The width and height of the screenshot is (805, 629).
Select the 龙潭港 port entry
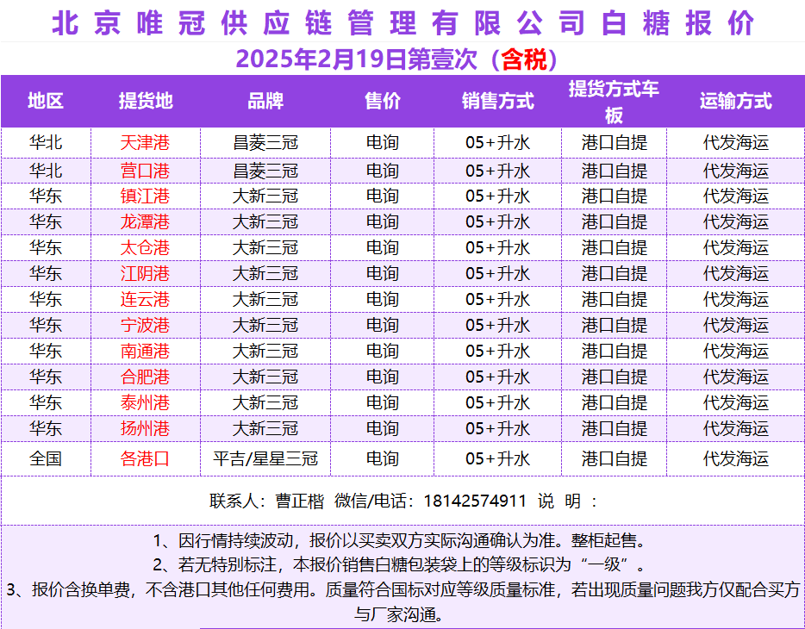pyautogui.click(x=145, y=222)
